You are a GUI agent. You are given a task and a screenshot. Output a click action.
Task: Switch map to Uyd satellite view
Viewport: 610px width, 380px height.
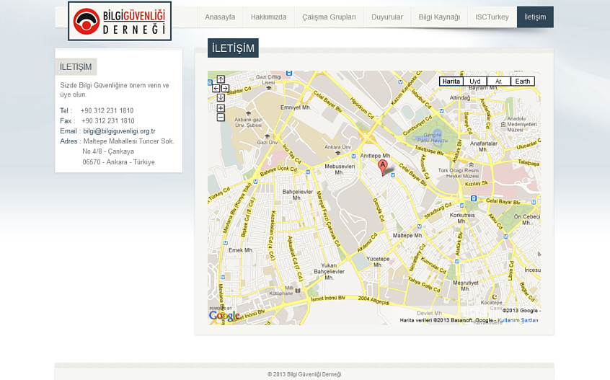pos(475,81)
